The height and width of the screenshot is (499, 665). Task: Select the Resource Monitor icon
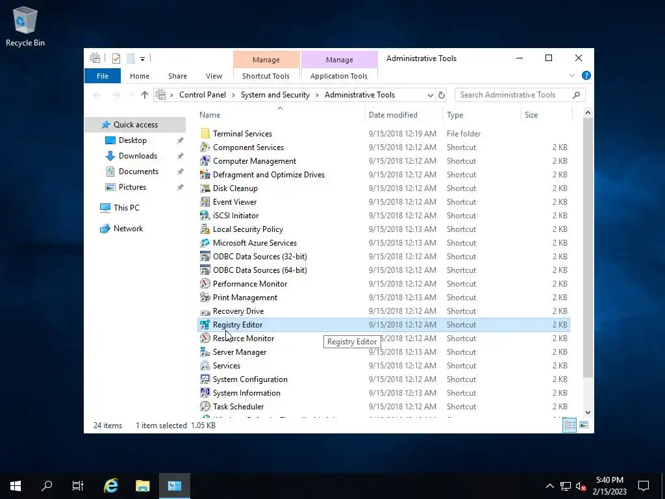(205, 338)
